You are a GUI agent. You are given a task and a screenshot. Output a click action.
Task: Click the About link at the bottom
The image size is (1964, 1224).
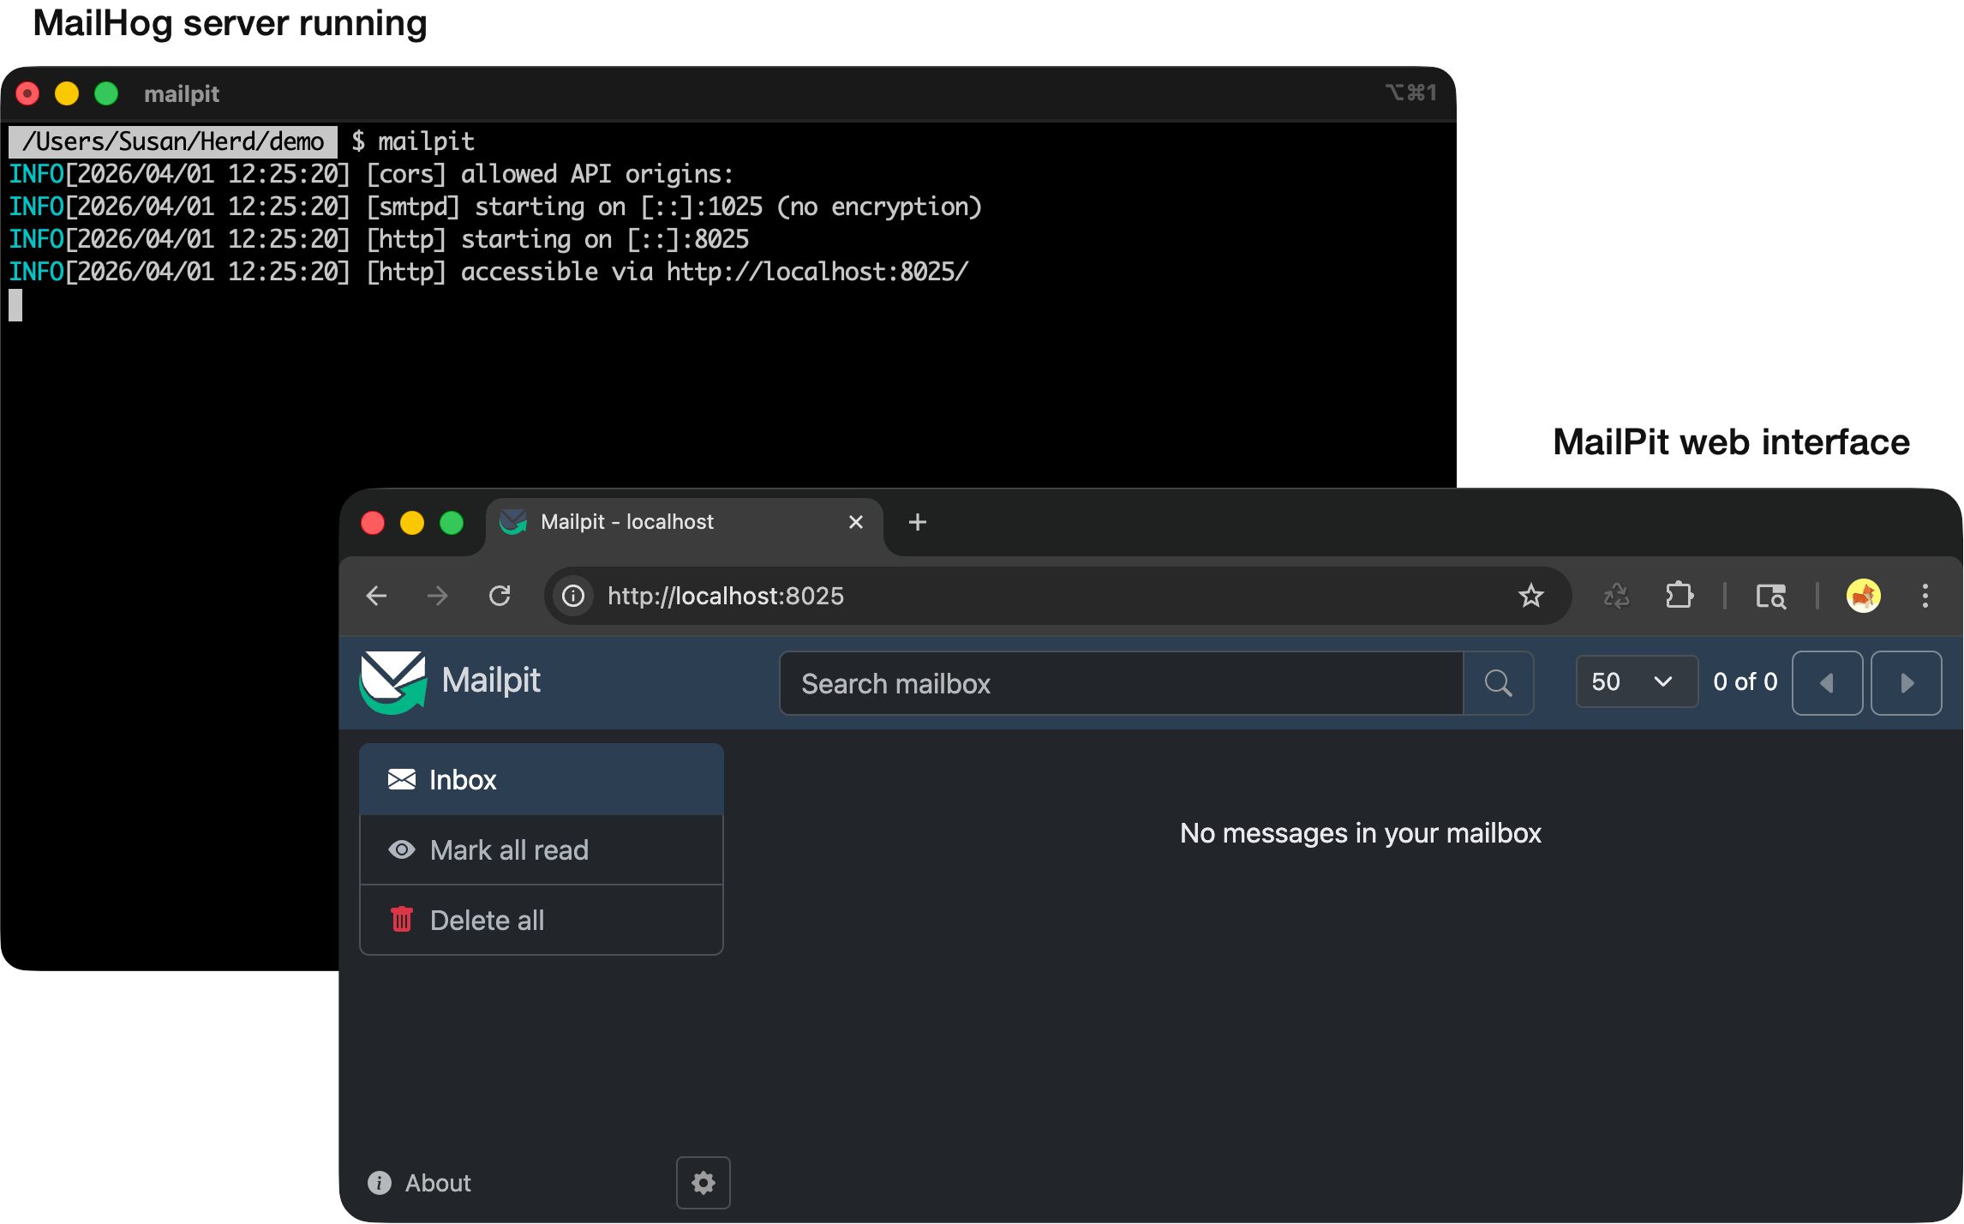pyautogui.click(x=438, y=1182)
